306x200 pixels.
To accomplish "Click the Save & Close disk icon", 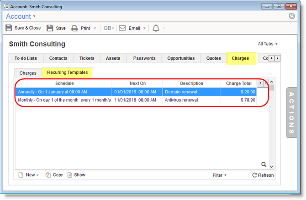I will tap(9, 28).
